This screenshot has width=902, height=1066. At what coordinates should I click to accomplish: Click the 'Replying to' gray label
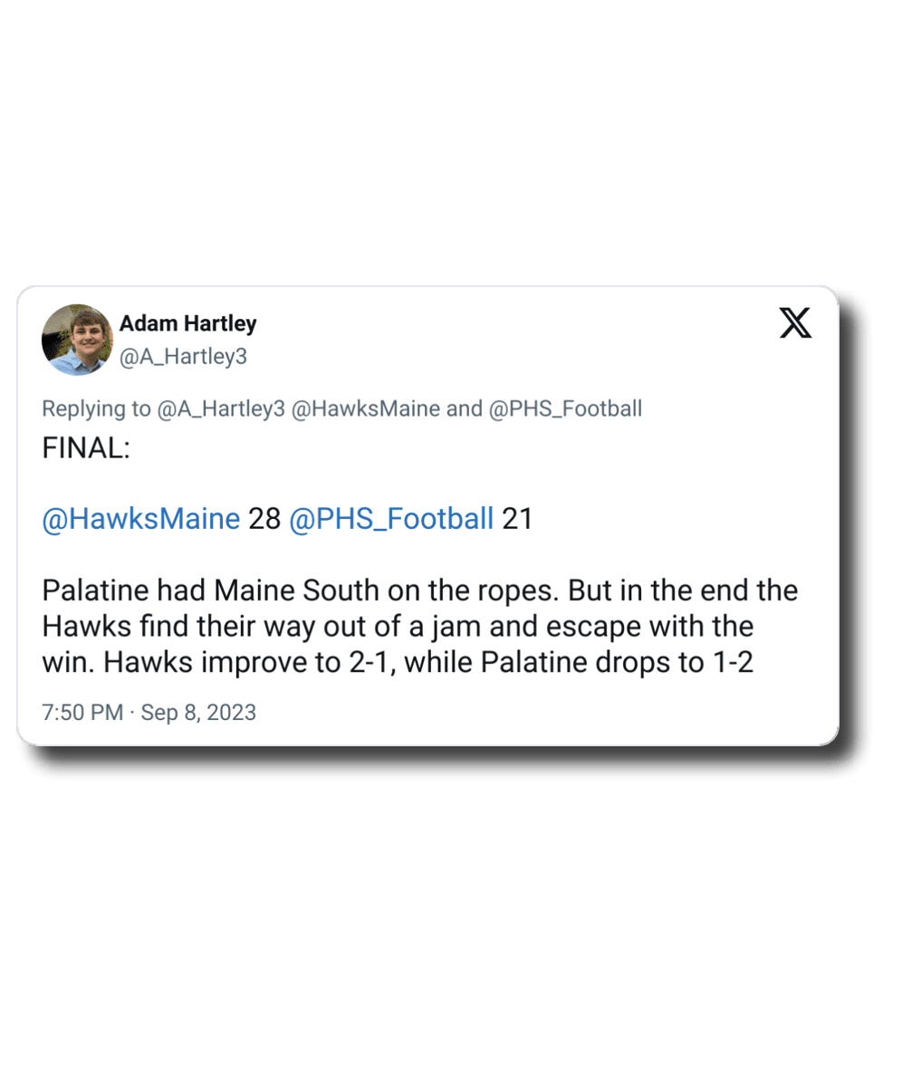coord(97,408)
